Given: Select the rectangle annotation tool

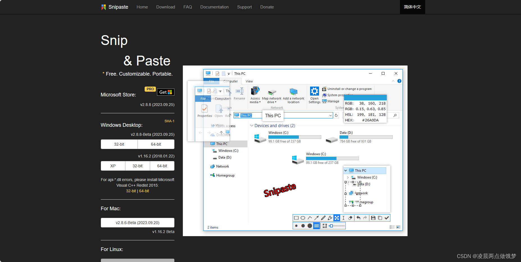Looking at the screenshot, I should 296,218.
